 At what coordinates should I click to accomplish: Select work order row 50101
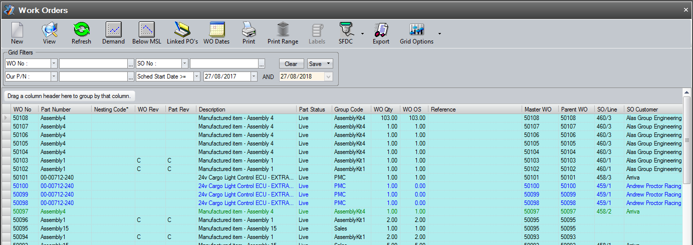coord(22,177)
